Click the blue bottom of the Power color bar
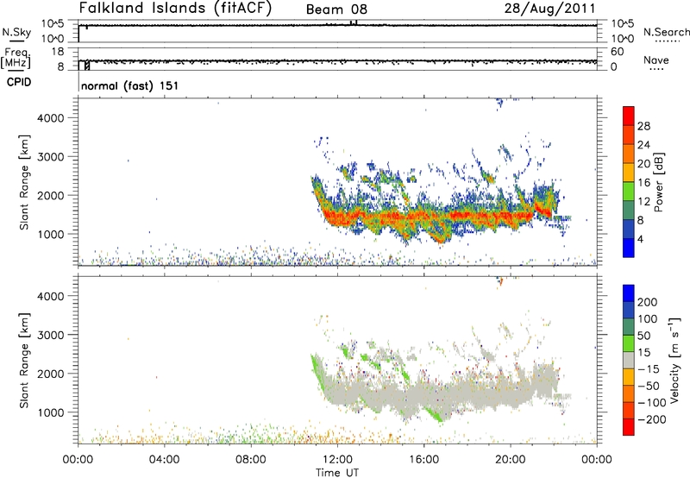 pyautogui.click(x=629, y=248)
